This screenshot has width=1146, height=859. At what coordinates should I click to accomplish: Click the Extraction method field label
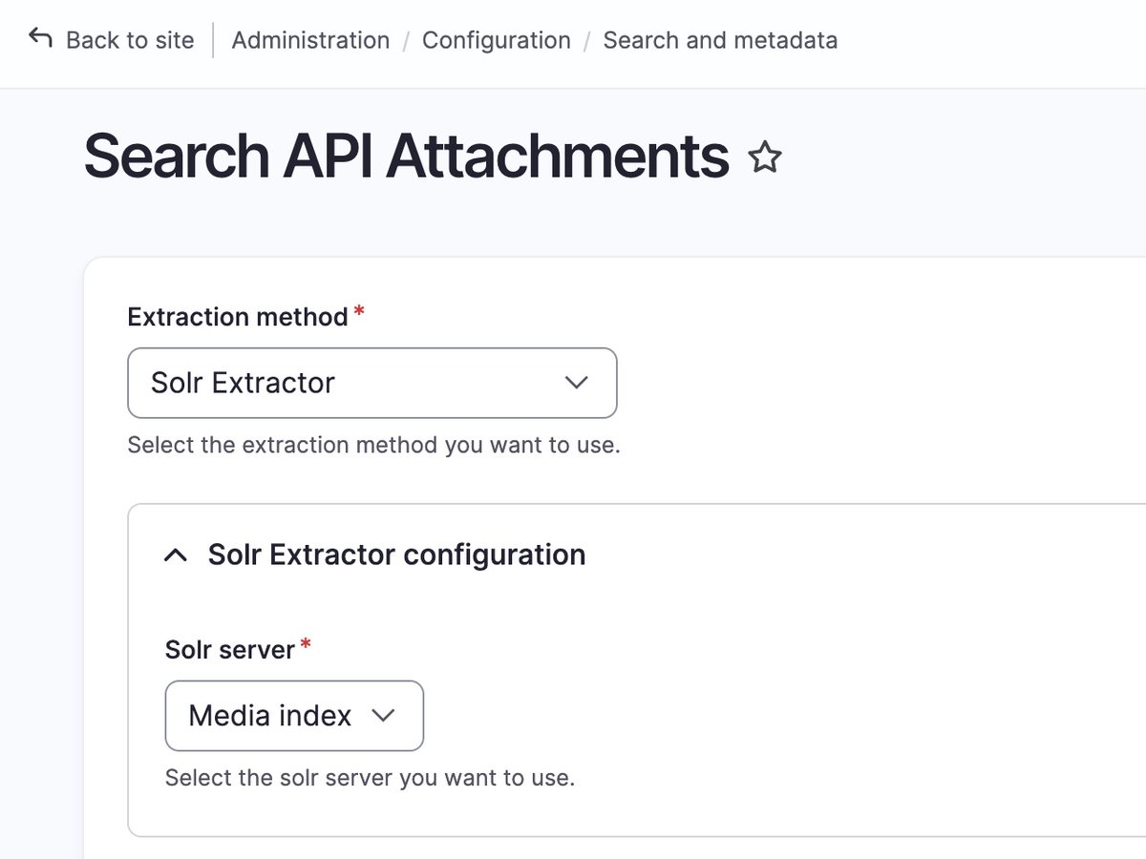pos(237,317)
